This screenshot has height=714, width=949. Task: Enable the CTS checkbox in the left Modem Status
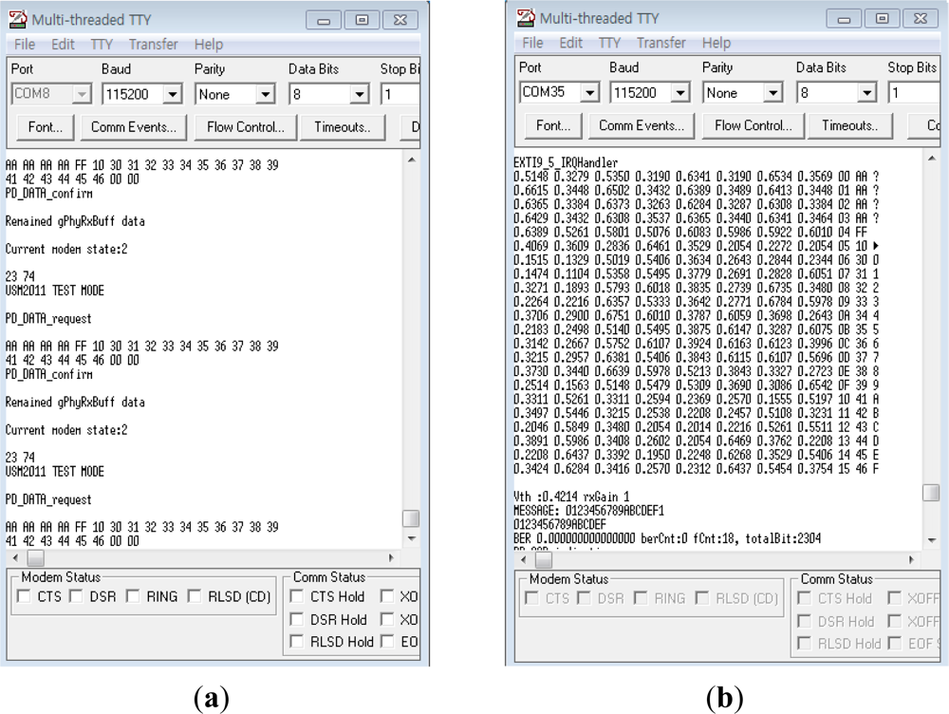click(24, 596)
